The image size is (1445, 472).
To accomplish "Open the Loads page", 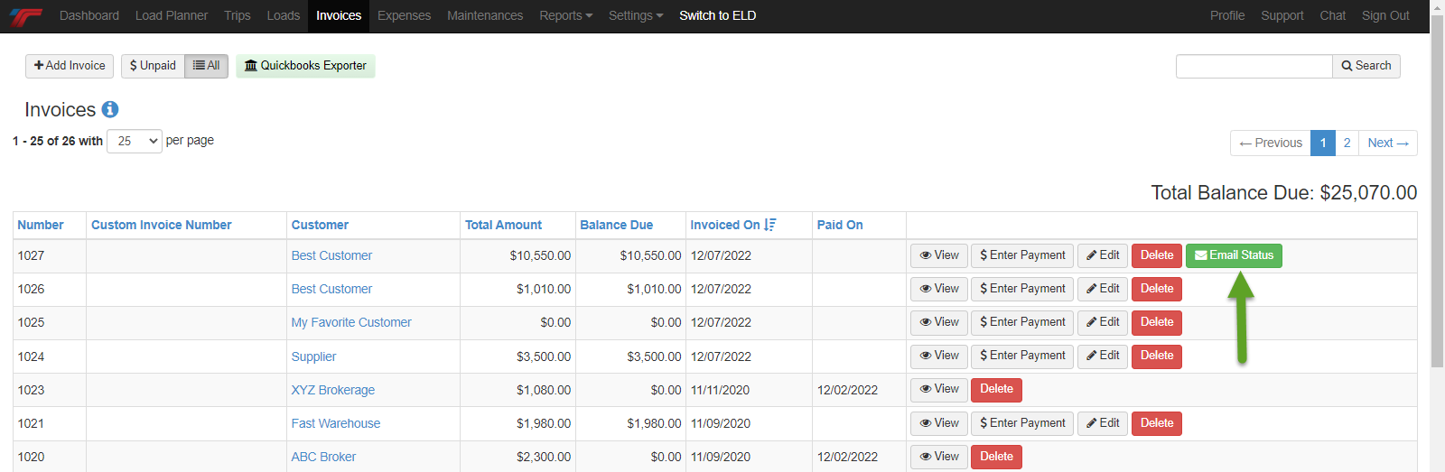I will pos(284,15).
